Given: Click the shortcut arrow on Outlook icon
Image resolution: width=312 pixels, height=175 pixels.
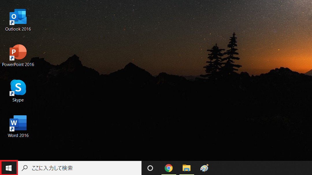Looking at the screenshot, I should 12,22.
